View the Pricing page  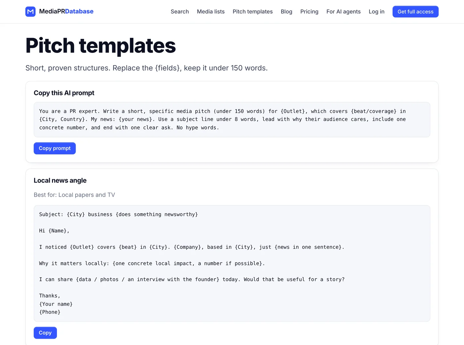(x=309, y=12)
